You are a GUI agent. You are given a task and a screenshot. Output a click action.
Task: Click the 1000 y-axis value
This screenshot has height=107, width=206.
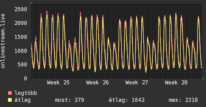pyautogui.click(x=21, y=51)
